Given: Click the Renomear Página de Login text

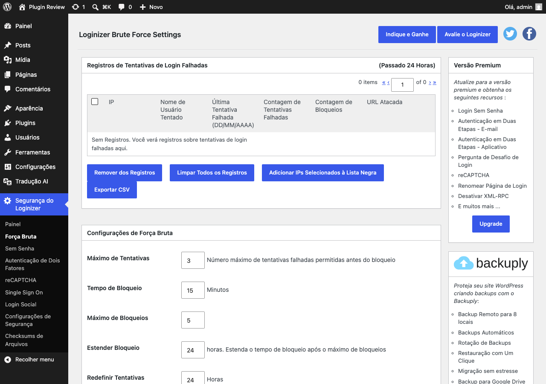Looking at the screenshot, I should [x=492, y=186].
